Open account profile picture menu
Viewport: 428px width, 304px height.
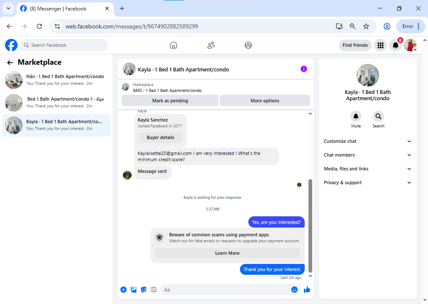[x=410, y=45]
